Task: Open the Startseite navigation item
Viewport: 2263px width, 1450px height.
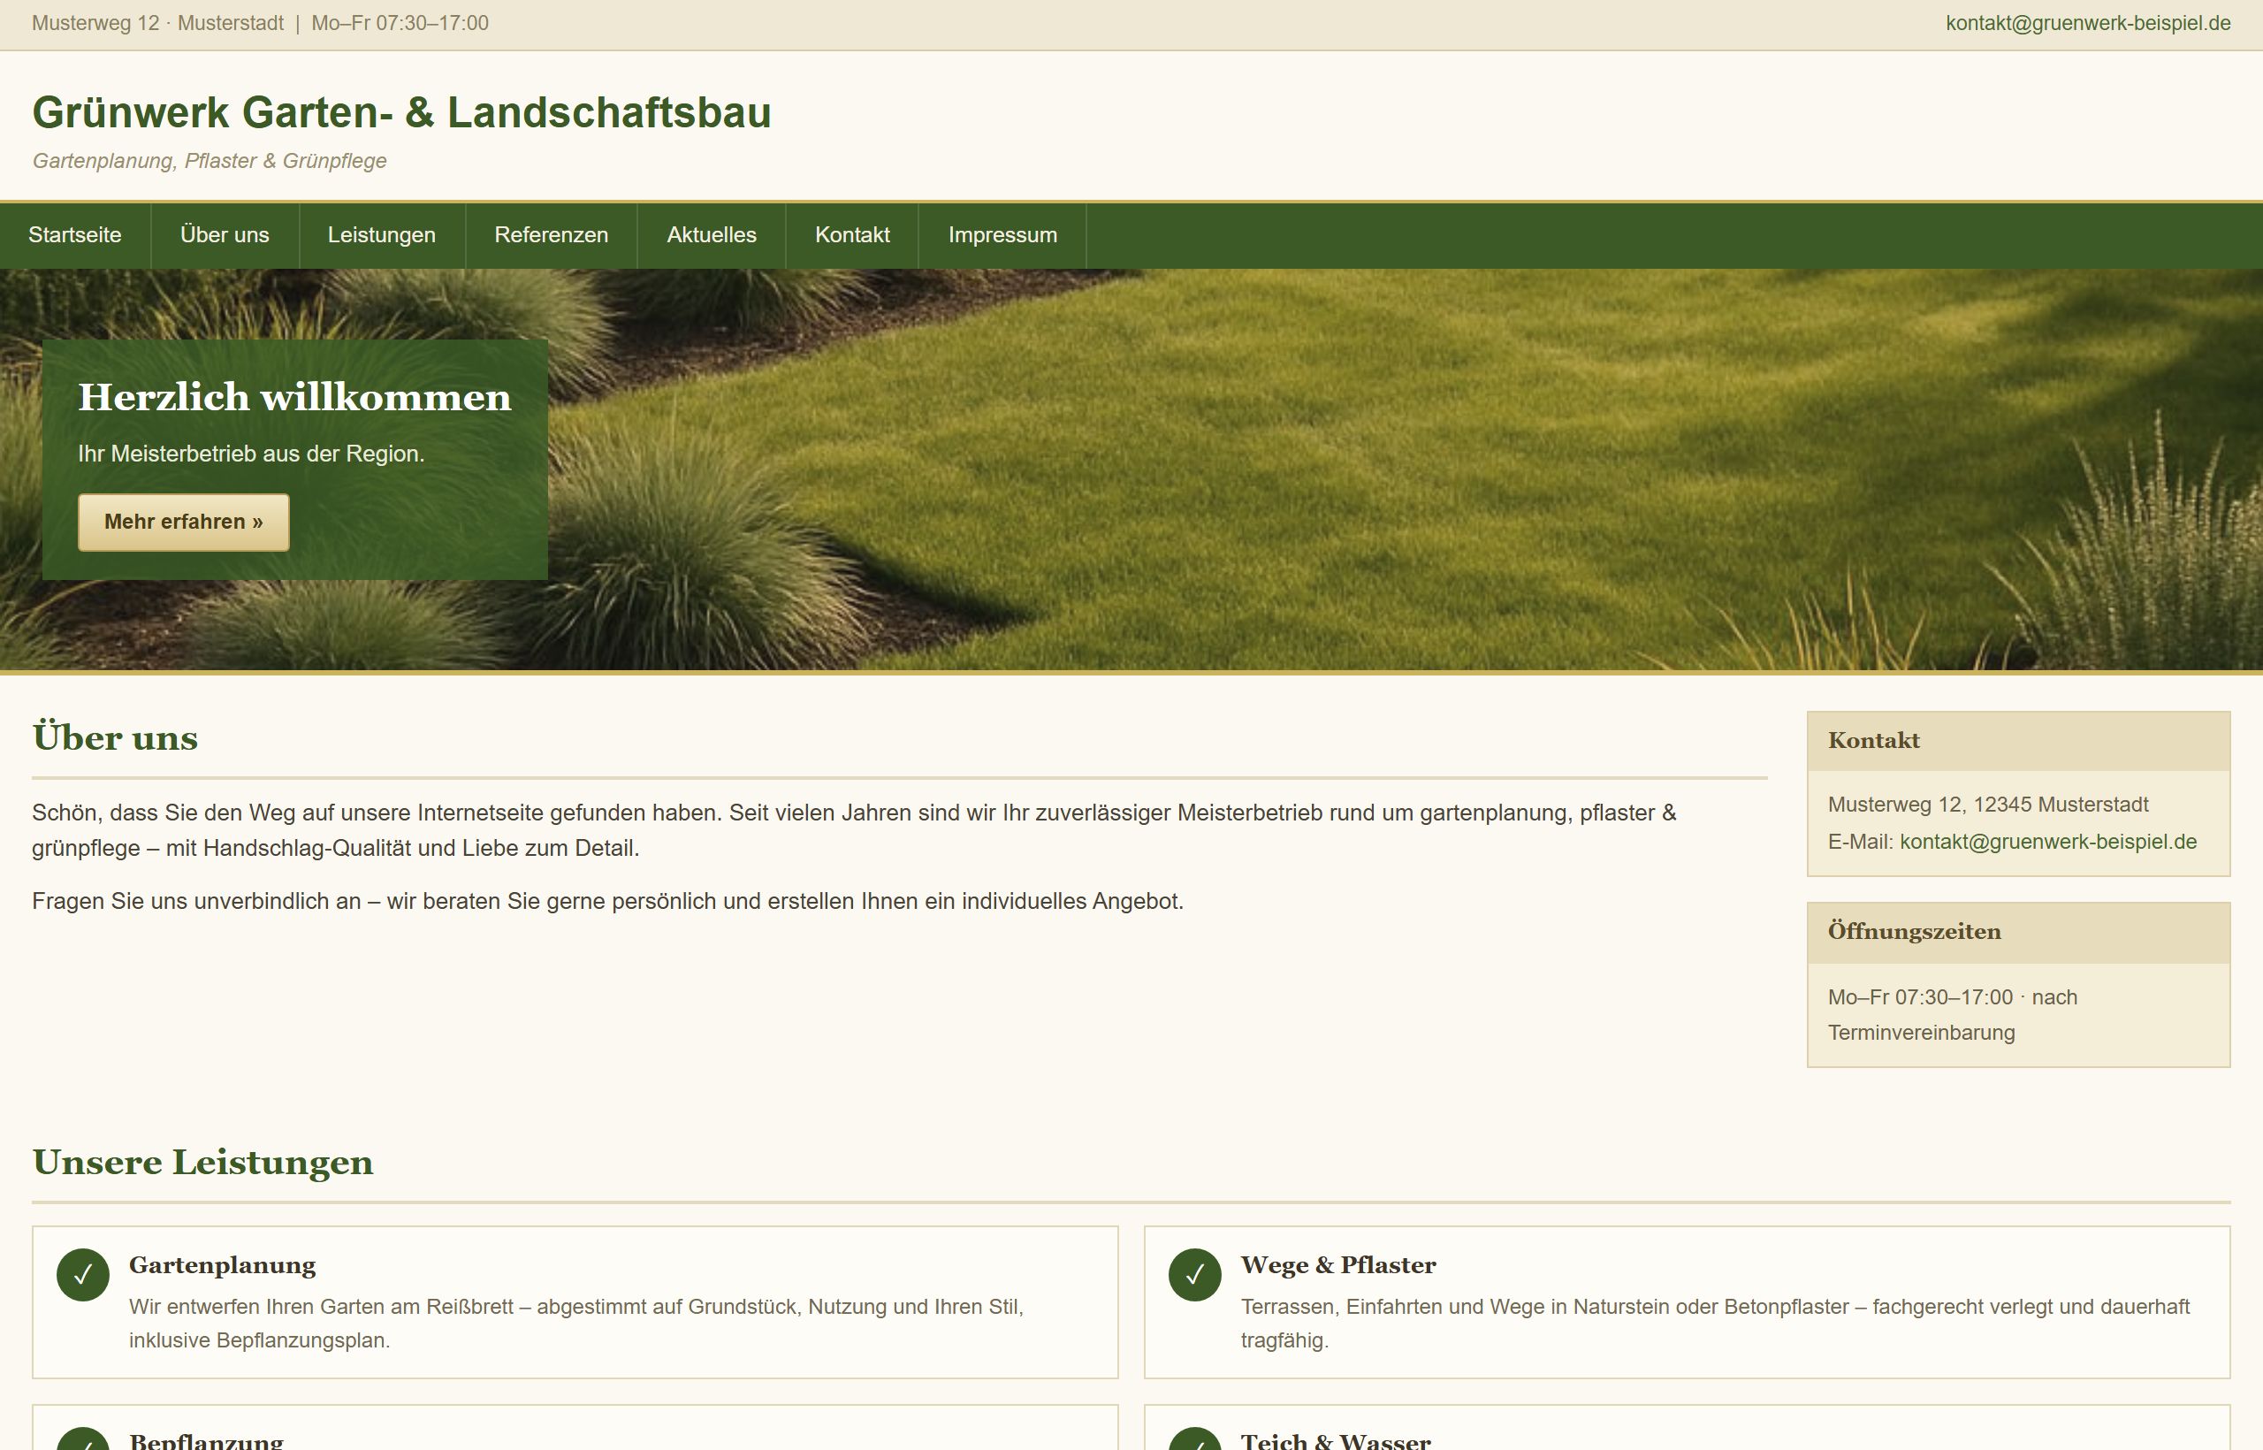Action: pos(74,235)
